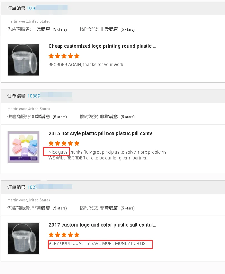Click the "WE WILL REORDER" review line
This screenshot has height=274, width=225.
[x=98, y=158]
